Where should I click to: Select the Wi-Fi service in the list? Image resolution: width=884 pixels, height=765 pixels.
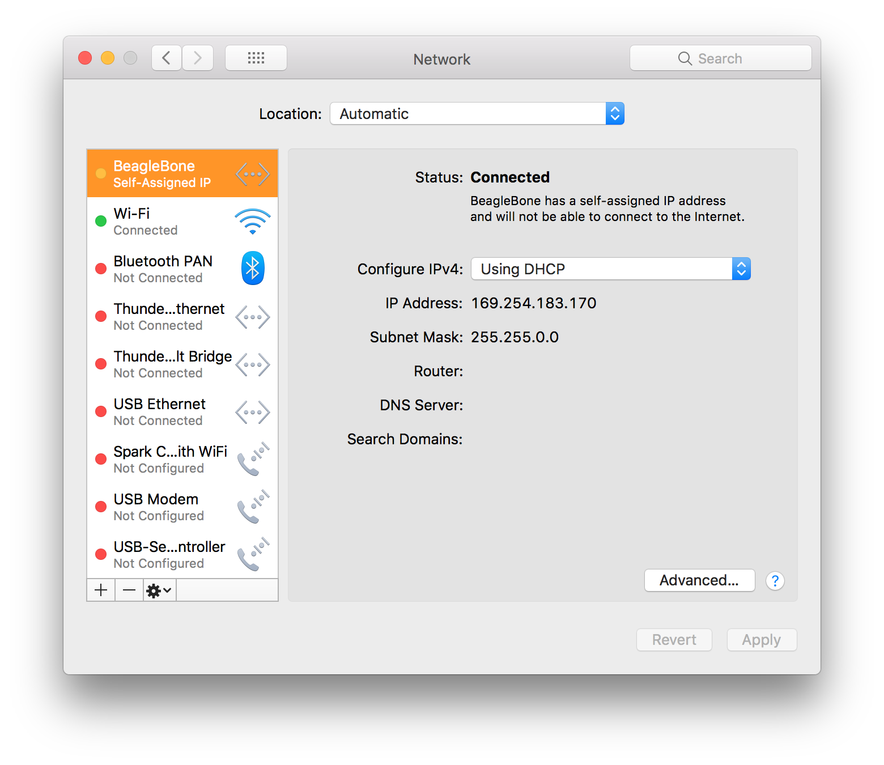point(182,221)
